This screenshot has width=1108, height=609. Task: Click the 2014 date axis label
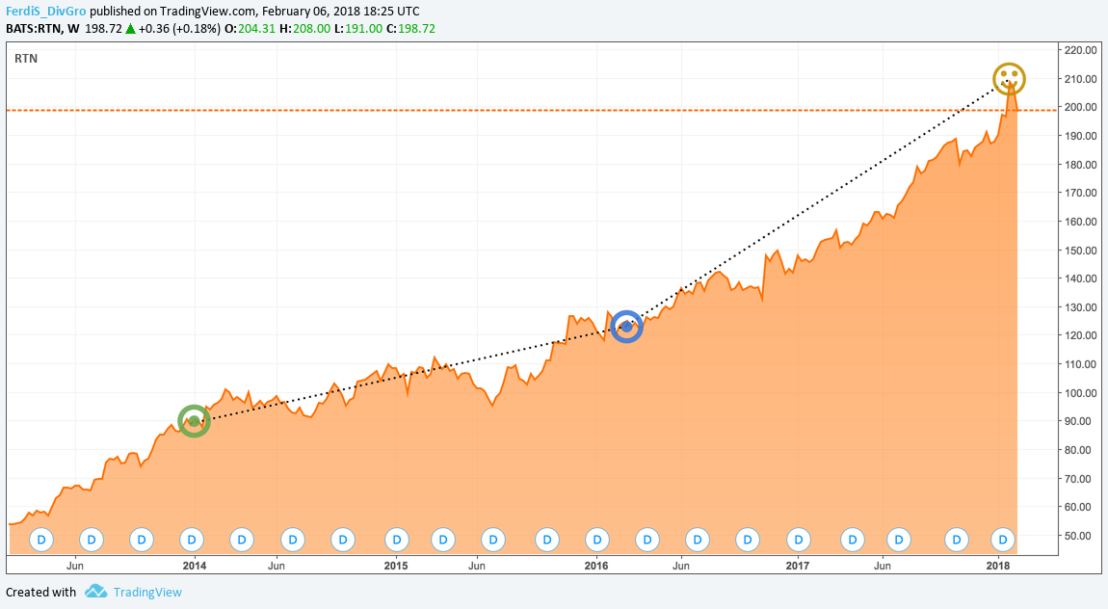(x=195, y=566)
